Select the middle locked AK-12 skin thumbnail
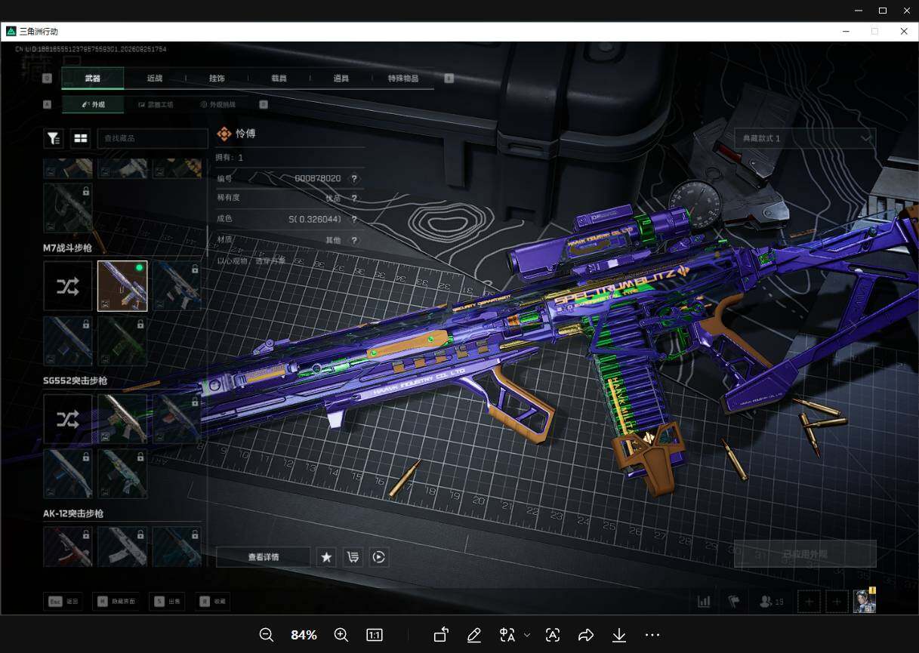Image resolution: width=919 pixels, height=653 pixels. (122, 547)
